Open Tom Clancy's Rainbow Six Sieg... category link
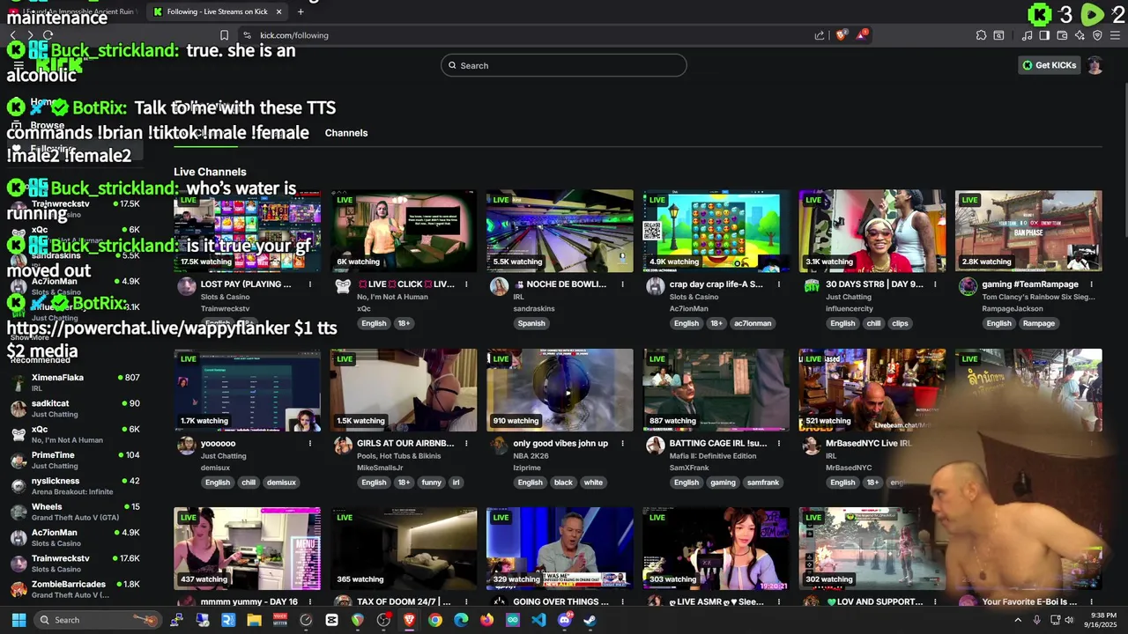Screen dimensions: 1128x634 (1038, 297)
